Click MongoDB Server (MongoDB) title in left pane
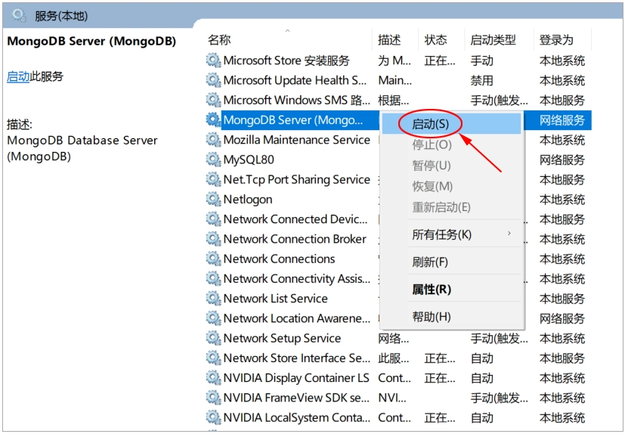 click(91, 42)
